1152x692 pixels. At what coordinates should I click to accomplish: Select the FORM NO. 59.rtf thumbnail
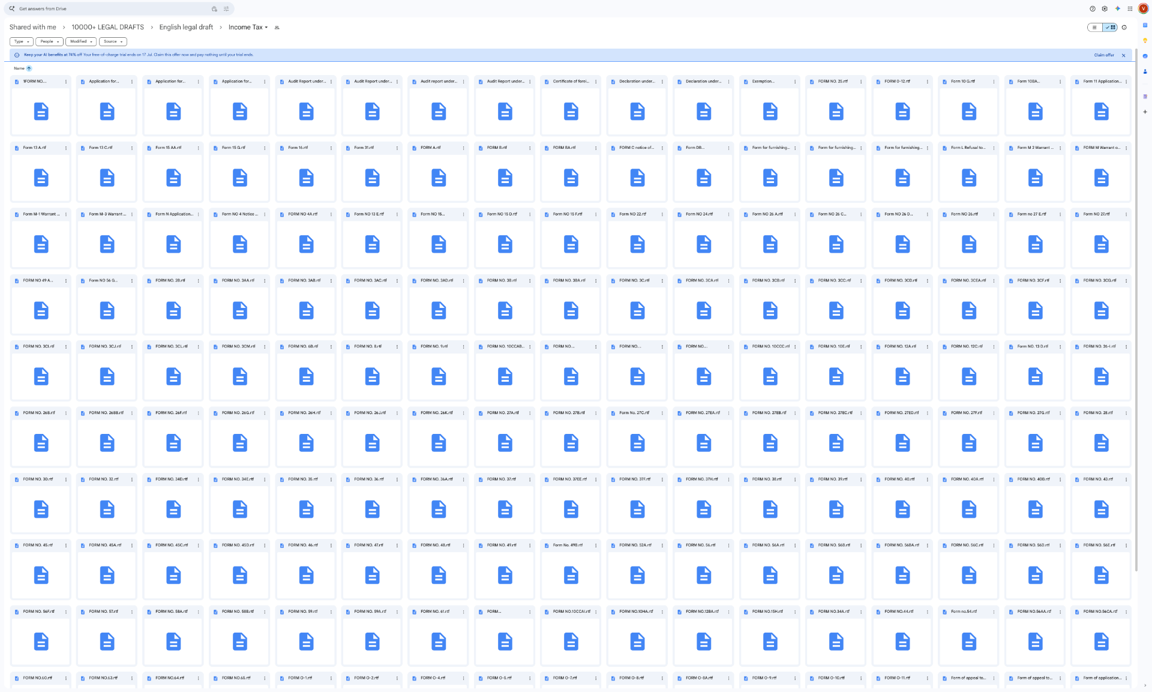[x=306, y=642]
